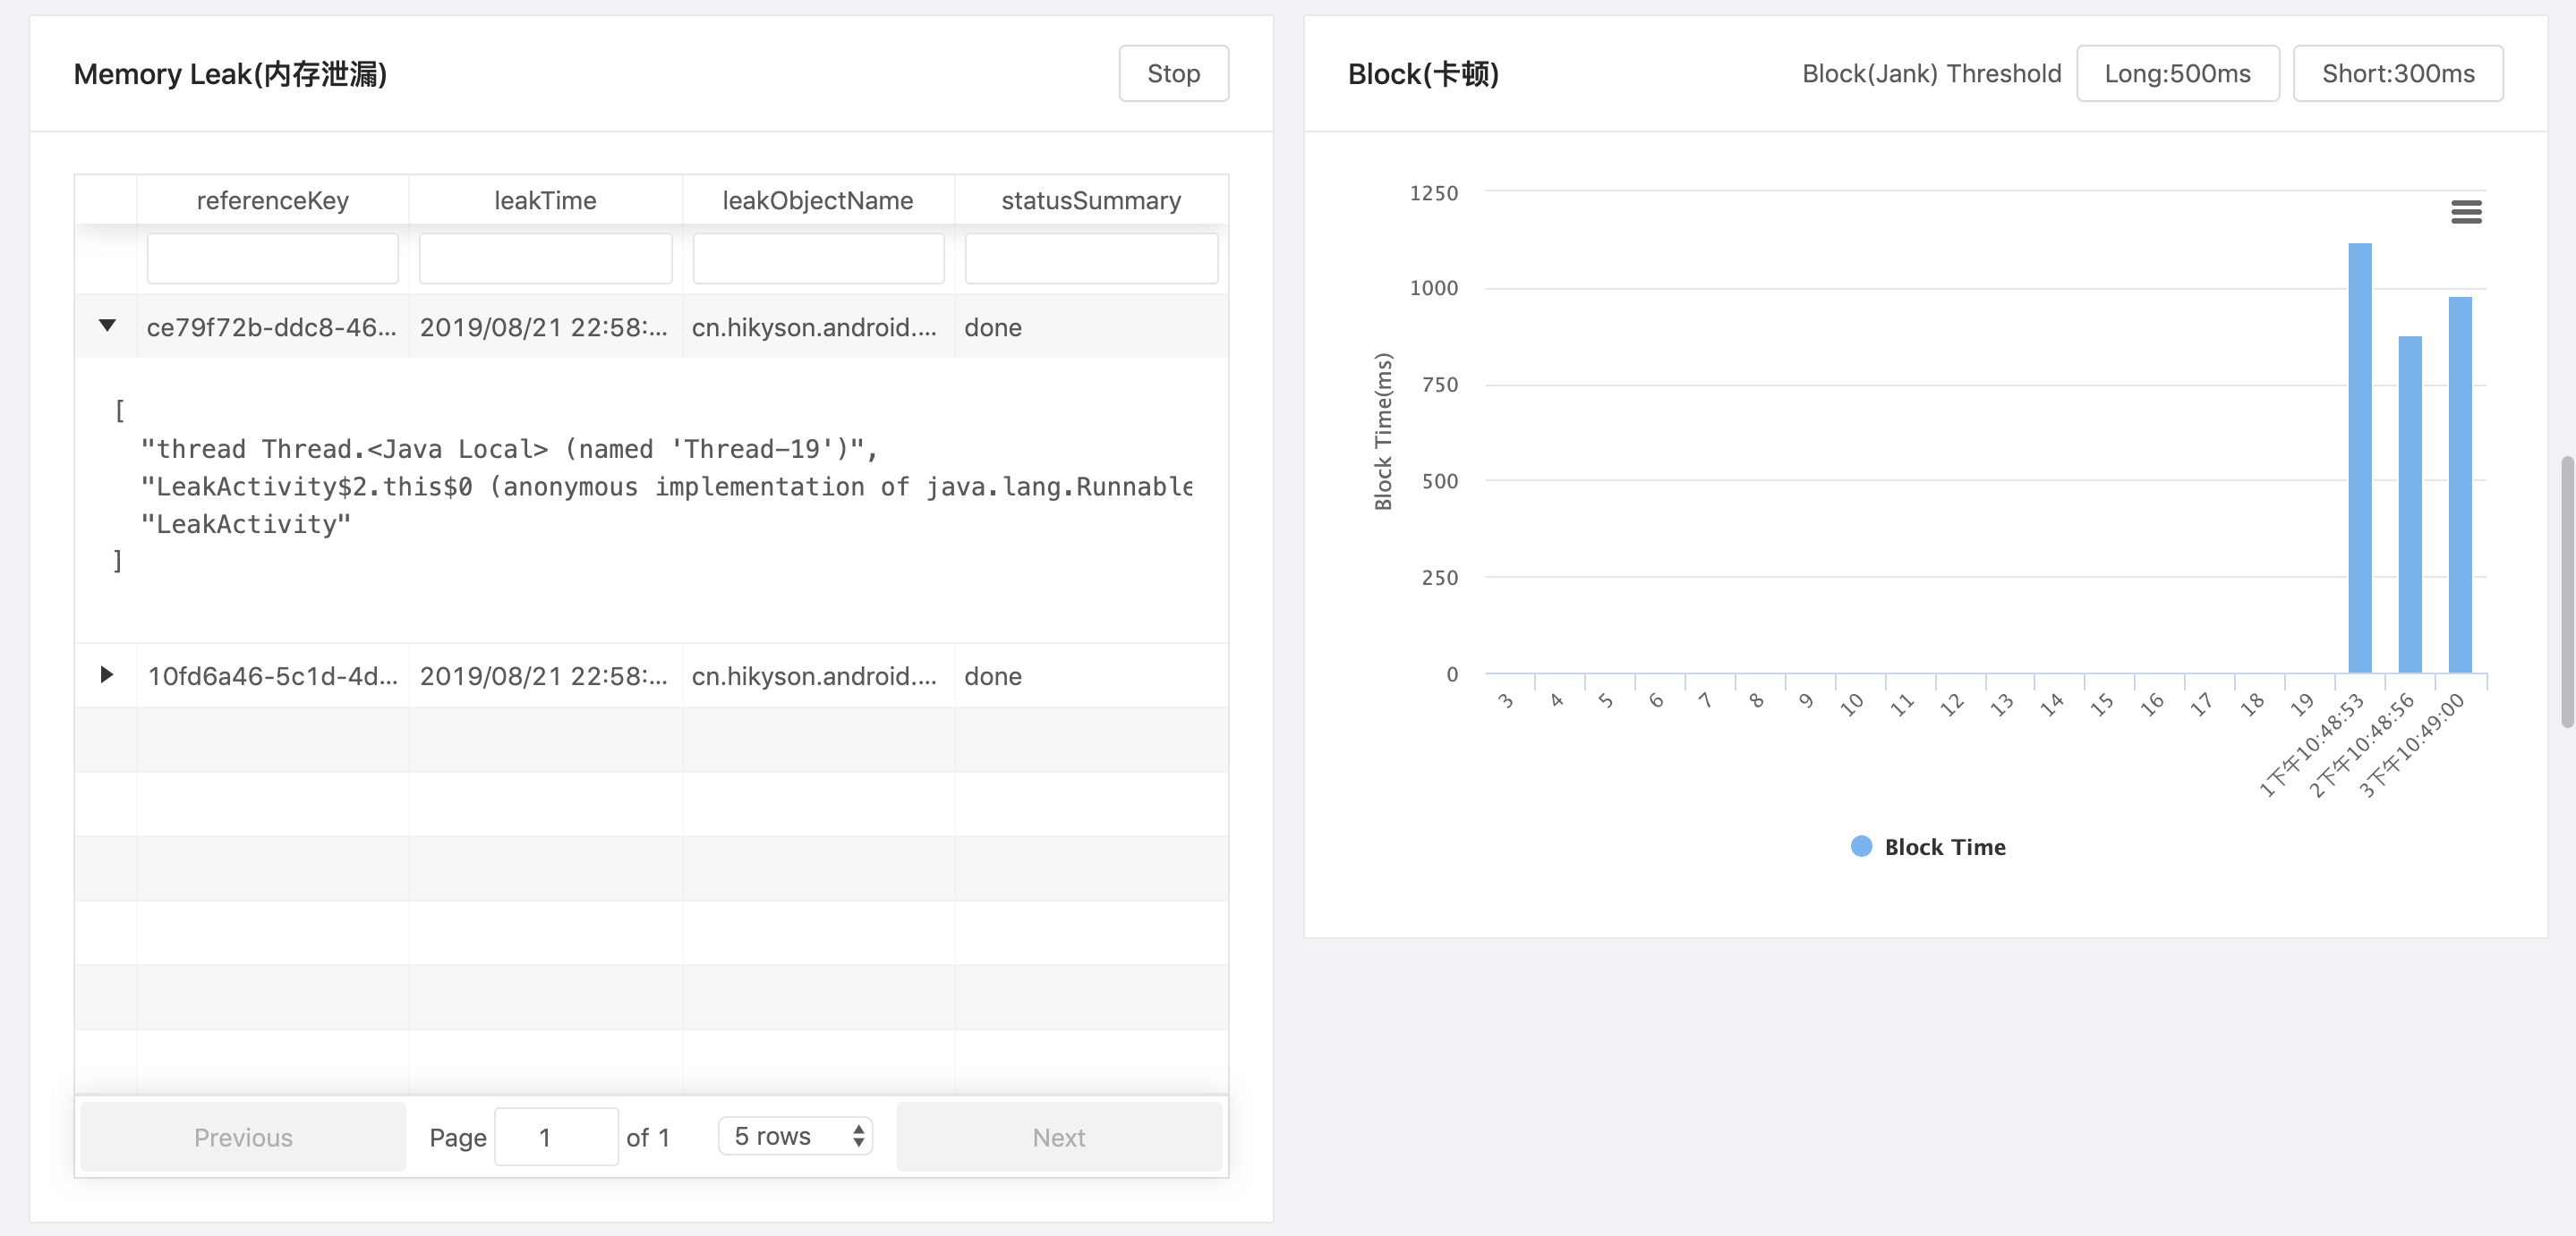This screenshot has width=2576, height=1236.
Task: Select the Short:300ms block threshold
Action: pyautogui.click(x=2398, y=73)
